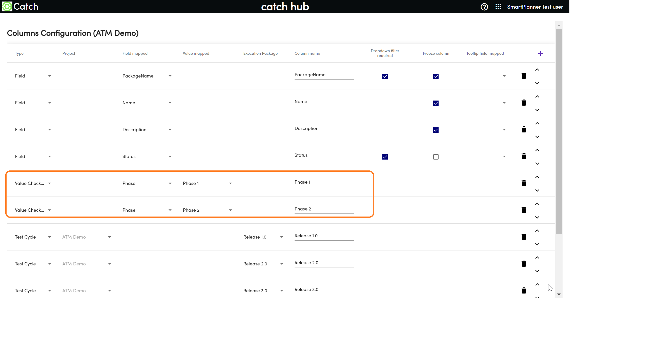This screenshot has height=351, width=660.
Task: Click the catch hub title link
Action: pyautogui.click(x=285, y=7)
